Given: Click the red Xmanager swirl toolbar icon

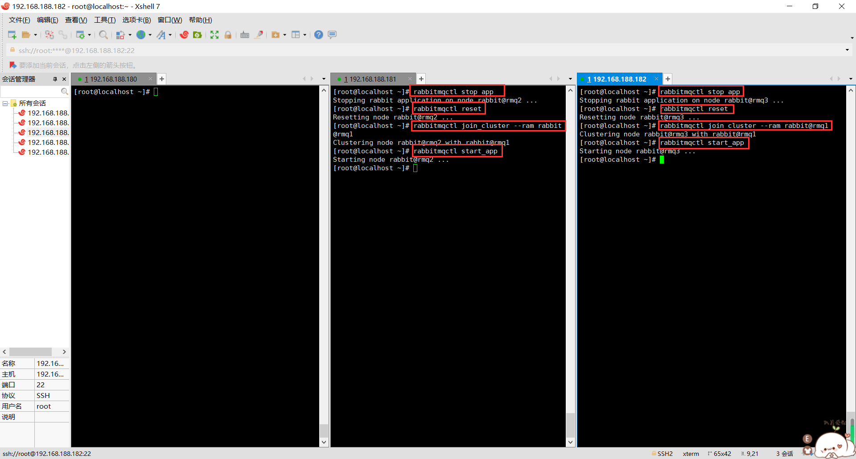Looking at the screenshot, I should coord(184,35).
